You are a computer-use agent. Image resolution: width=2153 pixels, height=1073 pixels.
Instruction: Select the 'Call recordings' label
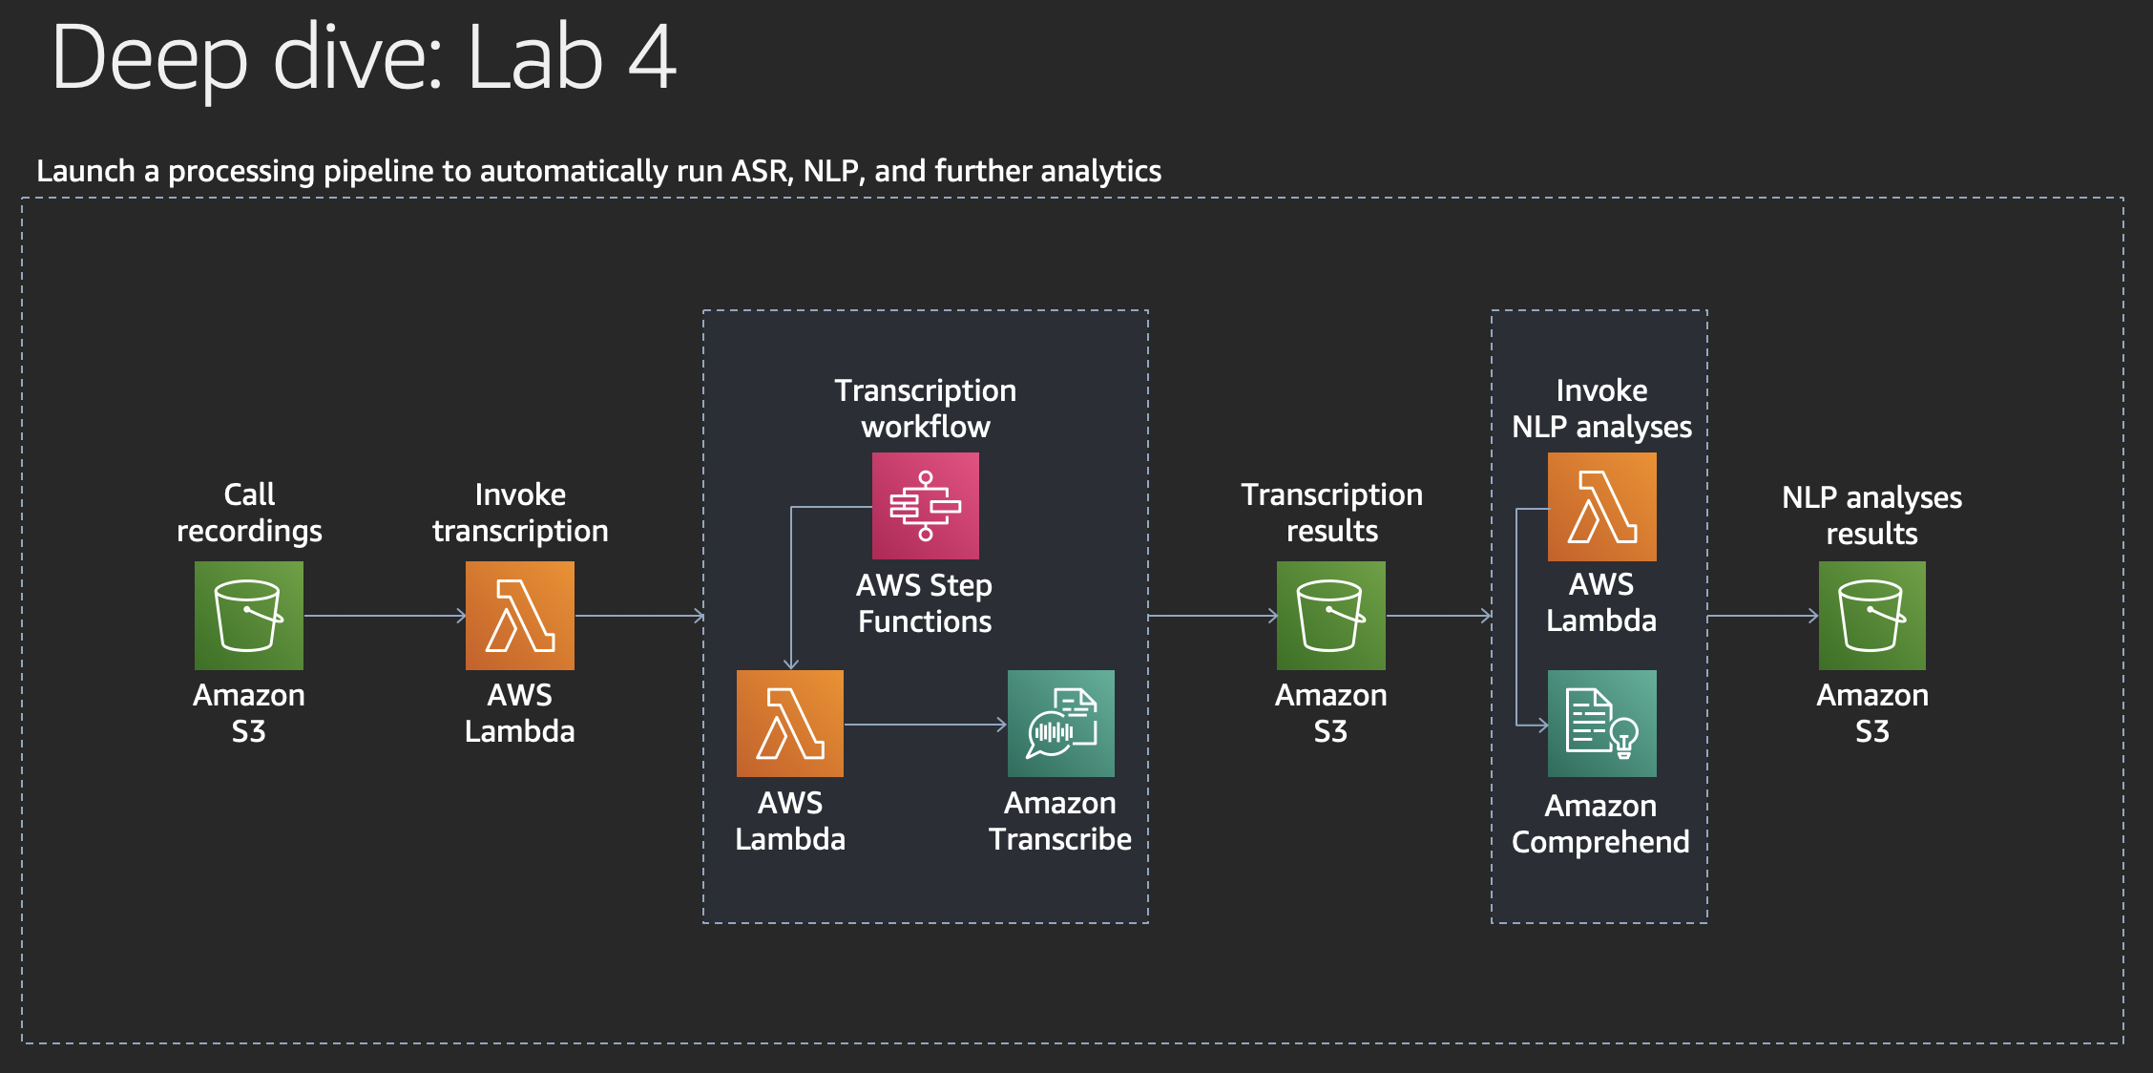(x=249, y=513)
